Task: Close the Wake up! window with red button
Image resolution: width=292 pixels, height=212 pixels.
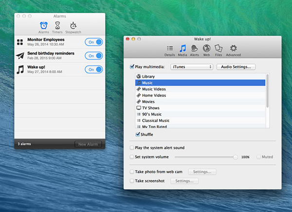Action: coord(128,39)
